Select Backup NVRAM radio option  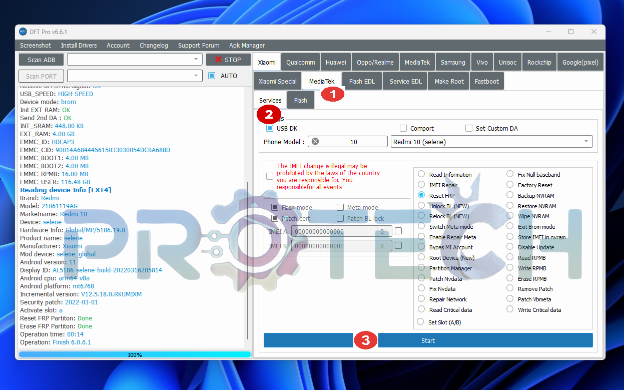point(510,195)
